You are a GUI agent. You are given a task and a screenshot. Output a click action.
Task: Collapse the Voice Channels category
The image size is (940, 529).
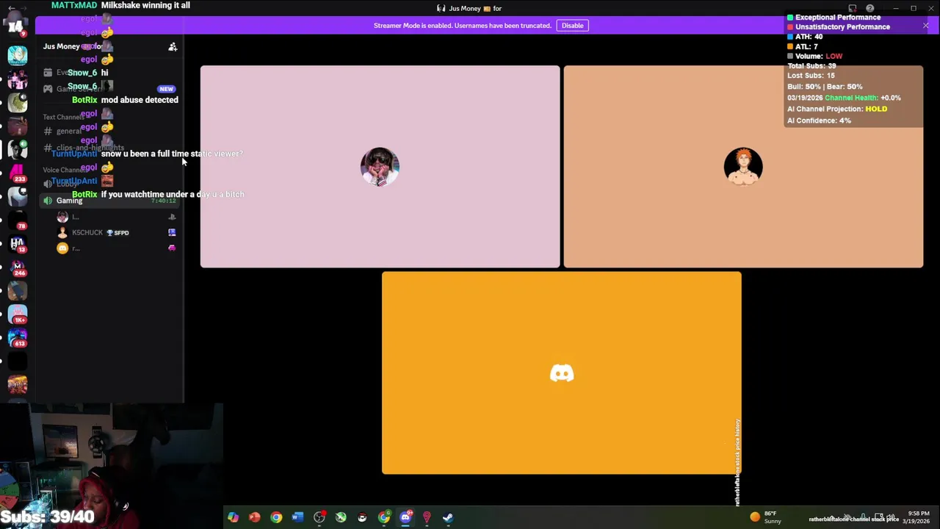tap(66, 170)
